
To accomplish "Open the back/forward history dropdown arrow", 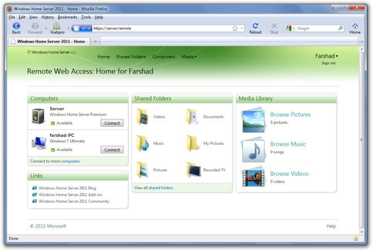I will click(46, 28).
